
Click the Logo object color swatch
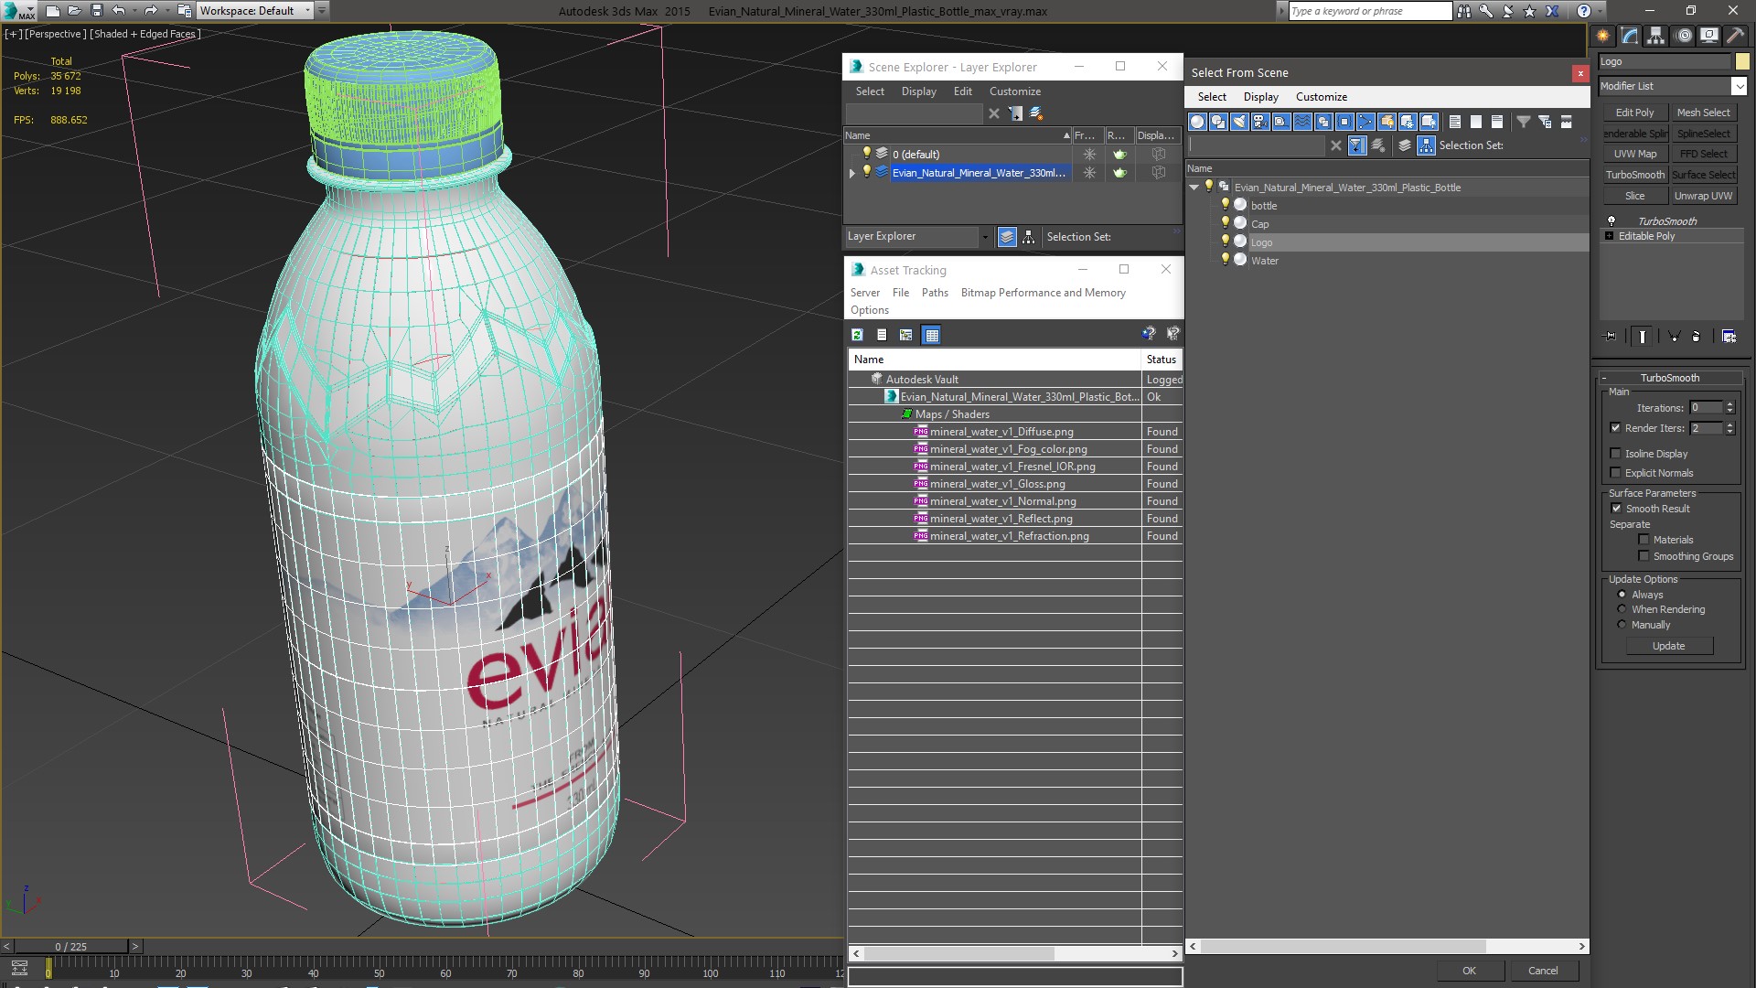tap(1742, 61)
